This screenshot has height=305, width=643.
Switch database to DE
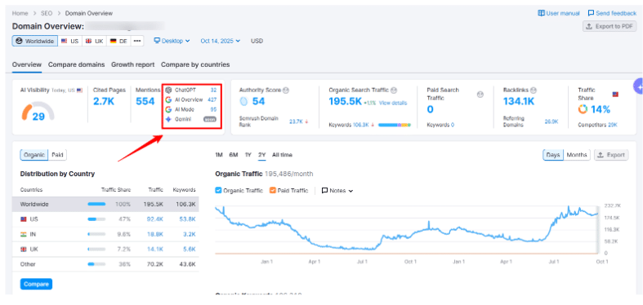119,41
